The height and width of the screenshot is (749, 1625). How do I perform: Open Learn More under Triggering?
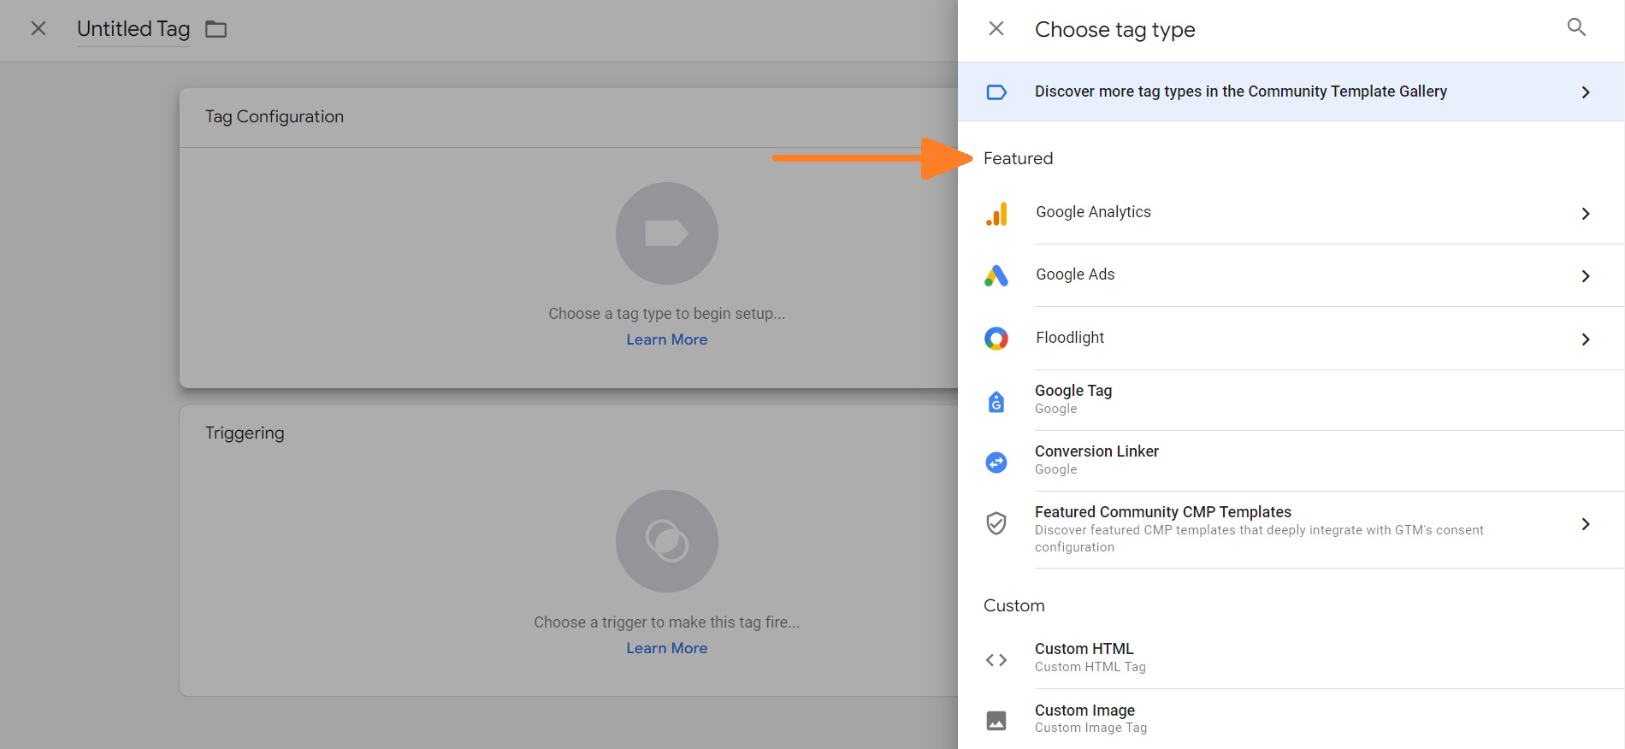click(667, 648)
